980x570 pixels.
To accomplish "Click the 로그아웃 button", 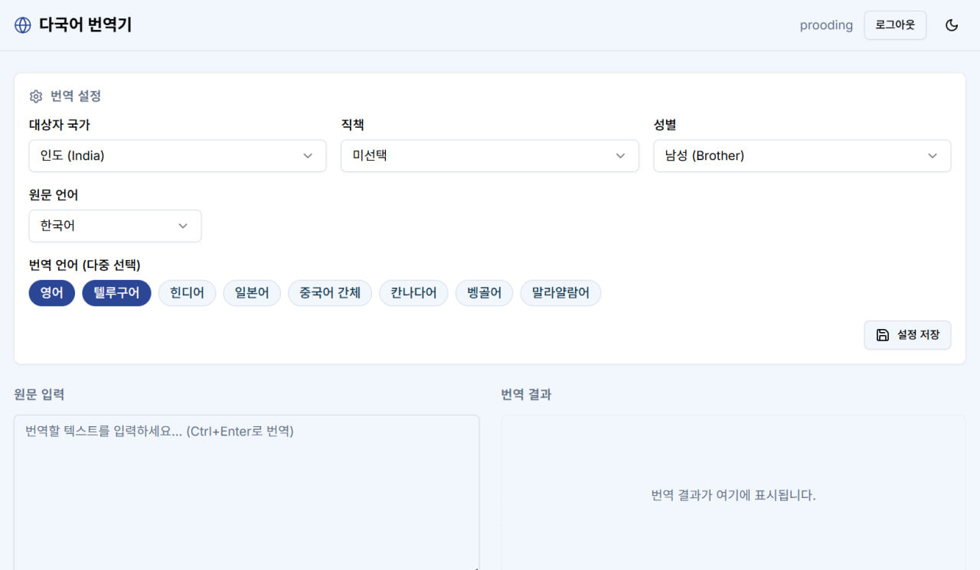I will tap(895, 25).
